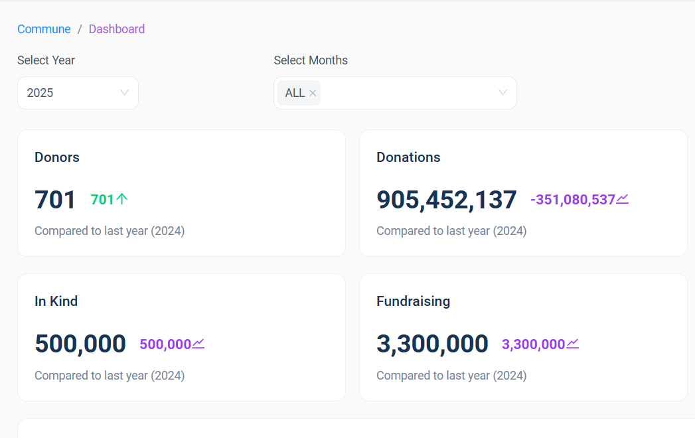Click the Donors count 701

tap(55, 200)
